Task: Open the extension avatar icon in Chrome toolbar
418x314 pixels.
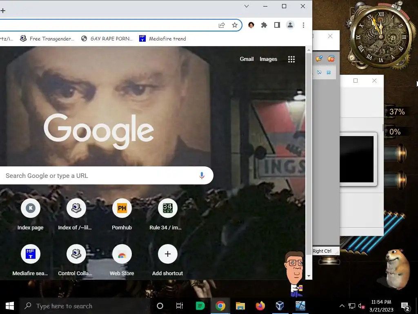Action: 251,25
